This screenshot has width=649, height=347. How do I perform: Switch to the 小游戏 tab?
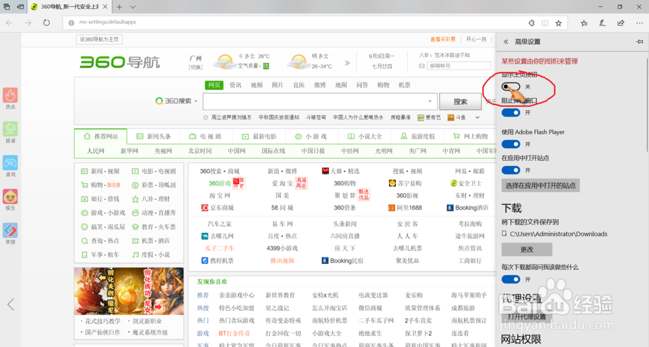[312, 136]
